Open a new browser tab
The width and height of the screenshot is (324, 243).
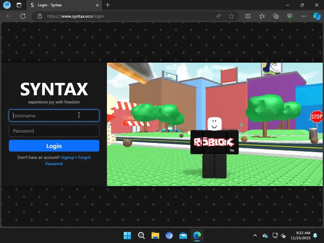(108, 5)
